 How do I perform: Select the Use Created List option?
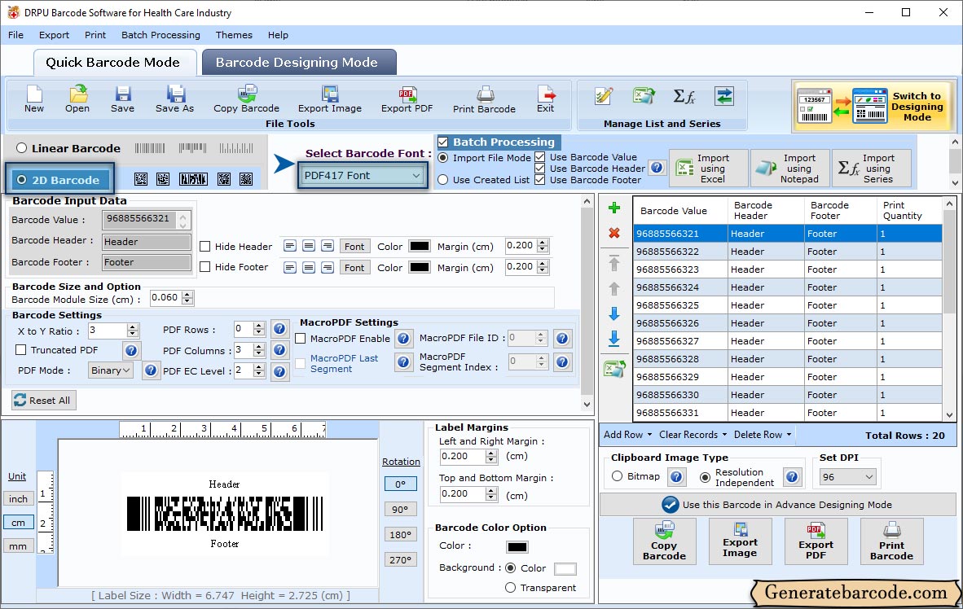[x=443, y=180]
